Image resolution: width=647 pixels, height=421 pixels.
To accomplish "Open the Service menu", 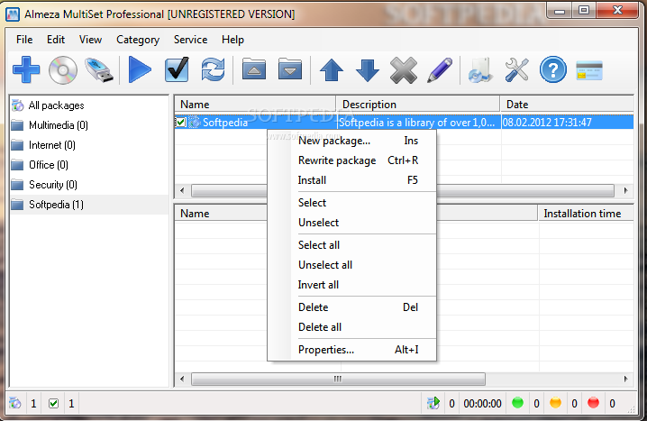I will (x=191, y=40).
